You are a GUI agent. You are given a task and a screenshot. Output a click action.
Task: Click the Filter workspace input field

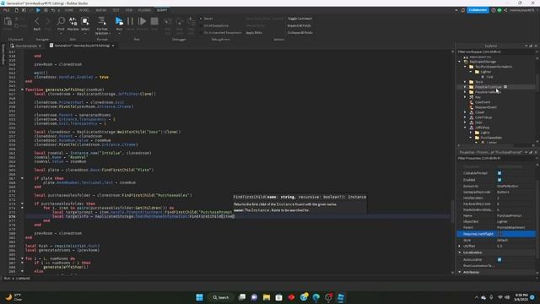click(x=496, y=52)
